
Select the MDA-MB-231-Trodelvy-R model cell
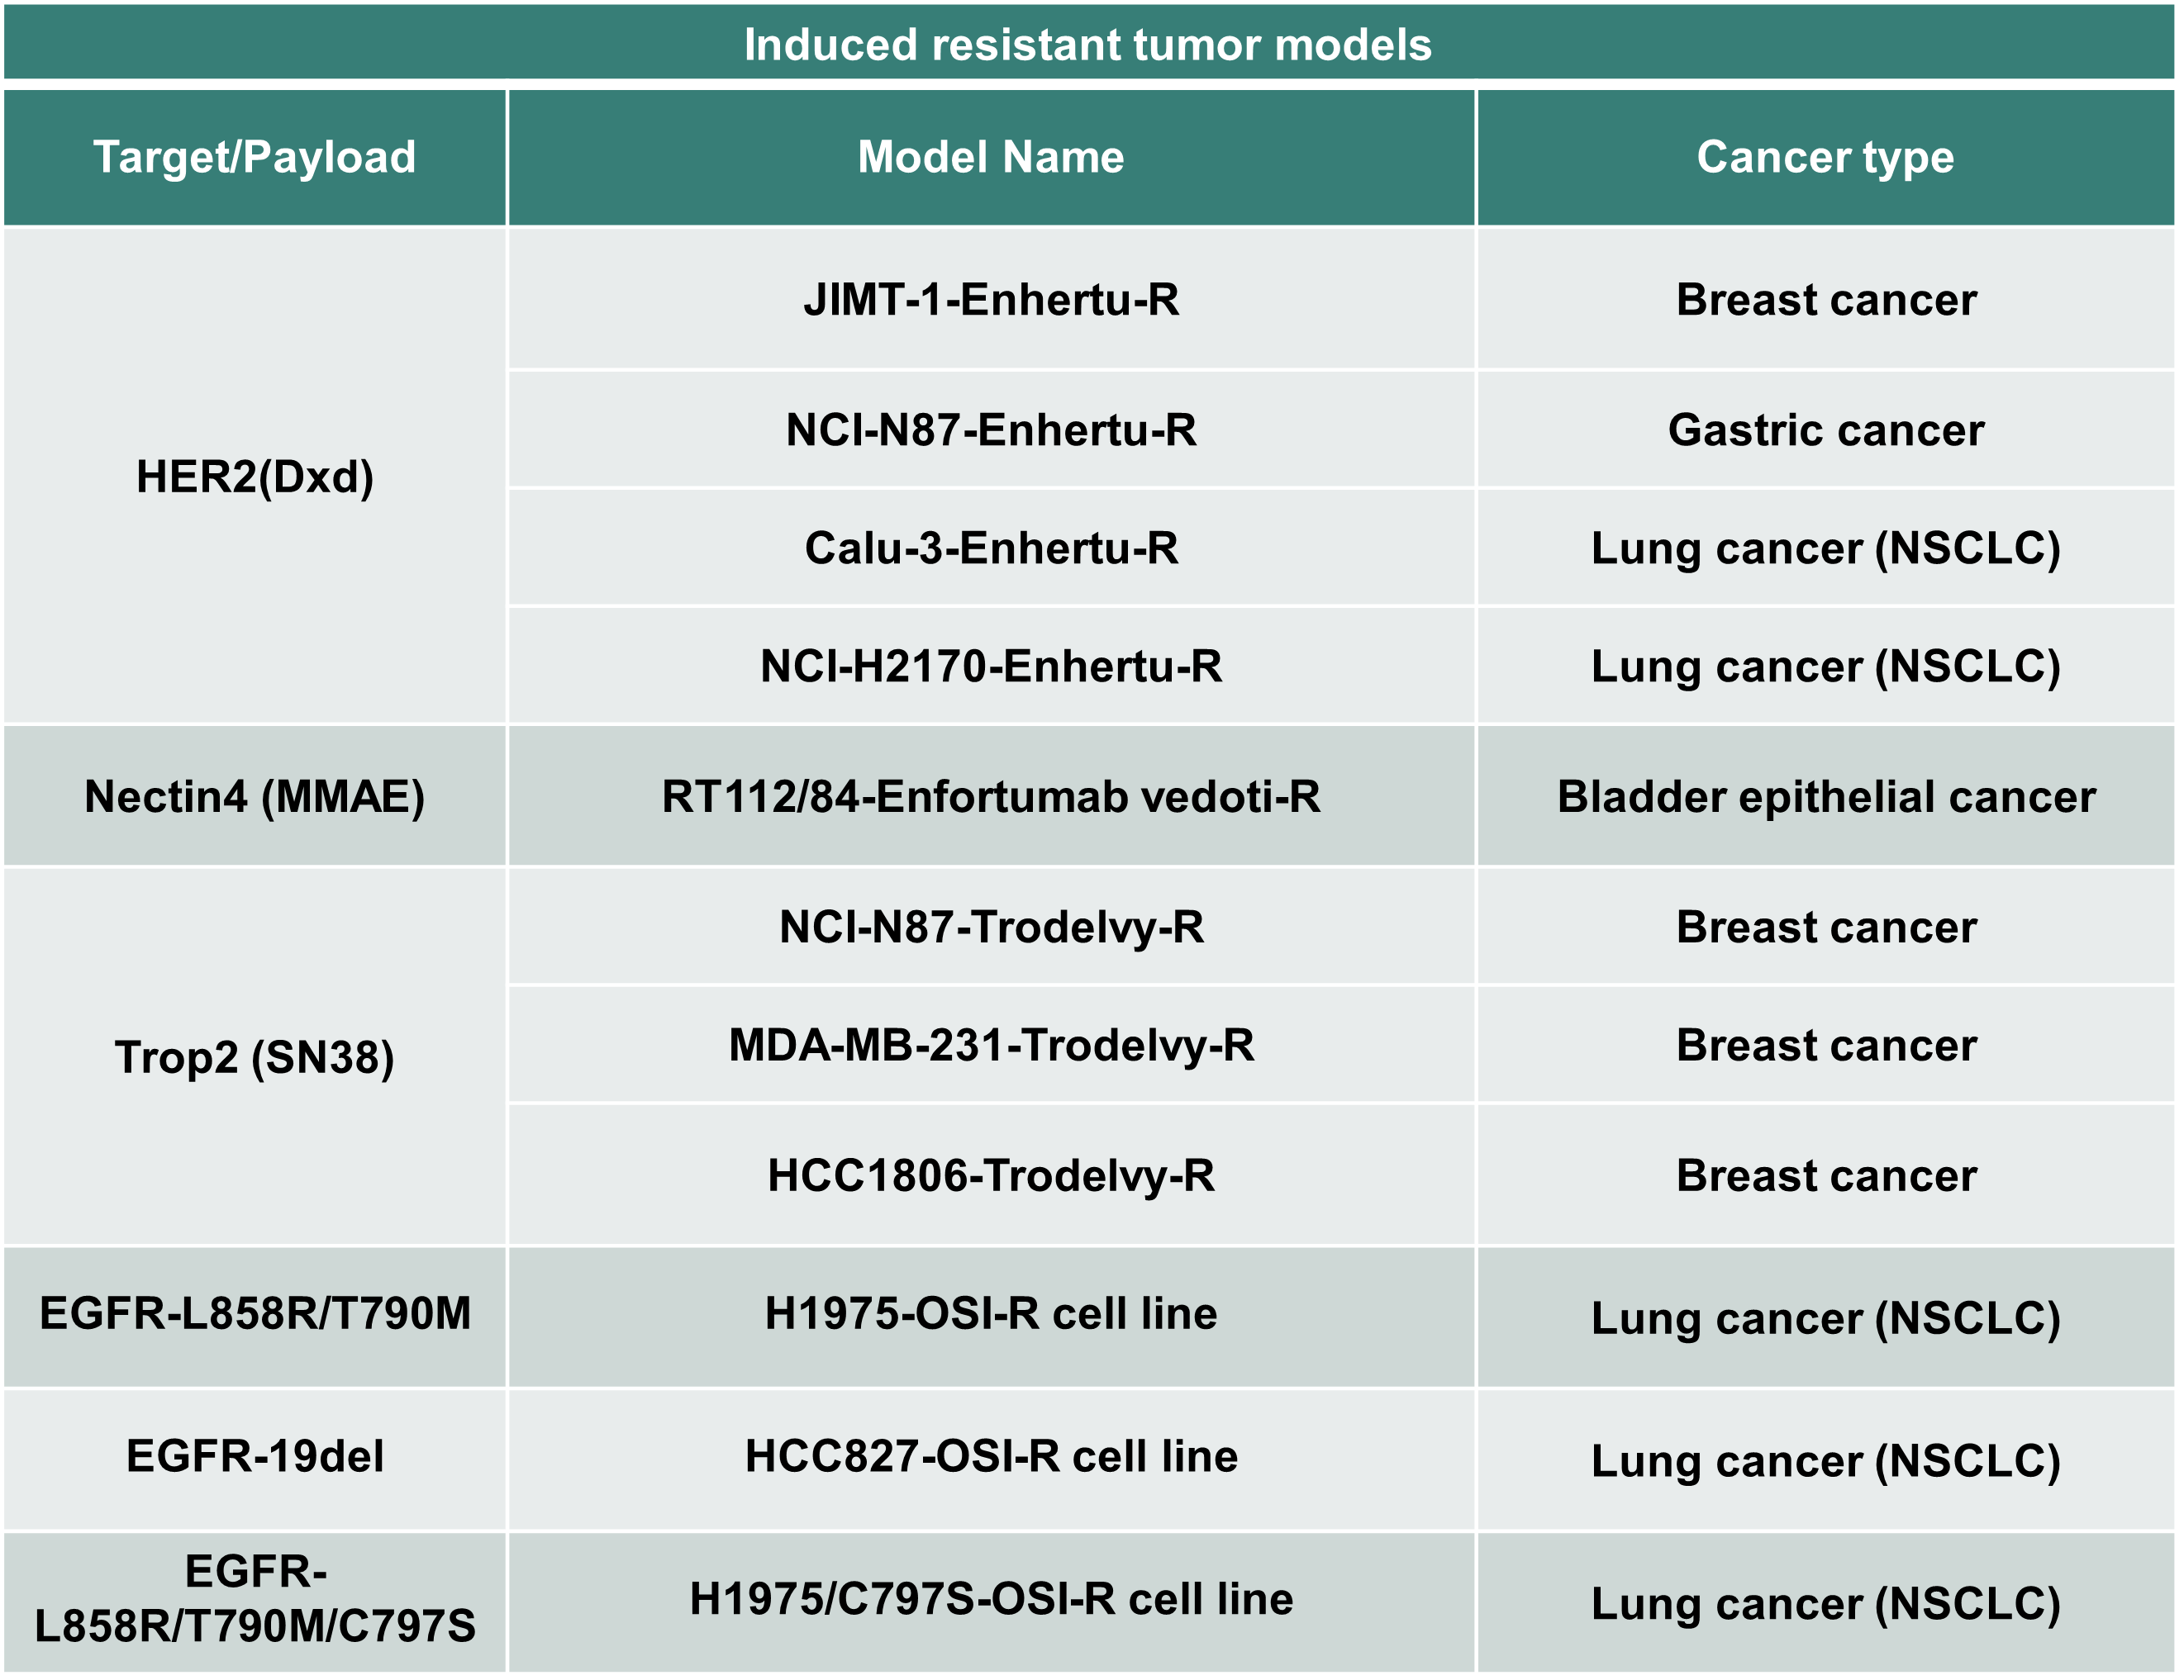(x=991, y=1046)
